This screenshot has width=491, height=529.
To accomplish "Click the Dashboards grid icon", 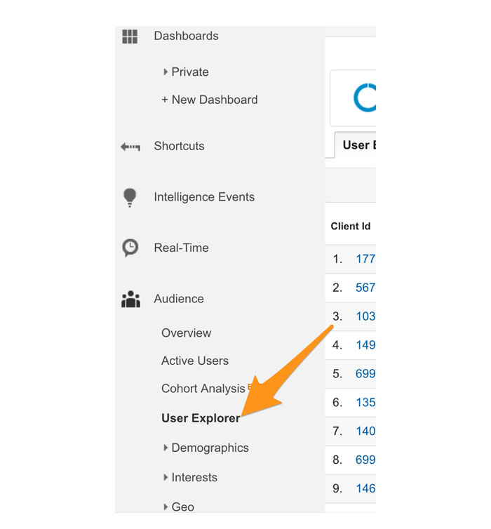I will (x=130, y=36).
